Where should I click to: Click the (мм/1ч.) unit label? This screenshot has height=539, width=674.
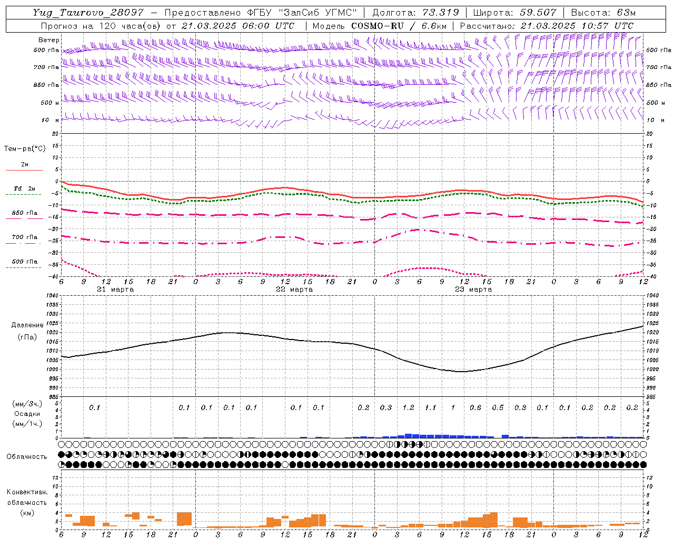[27, 424]
